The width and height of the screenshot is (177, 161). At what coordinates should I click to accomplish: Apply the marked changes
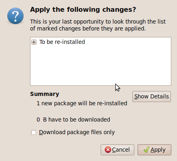(x=154, y=150)
